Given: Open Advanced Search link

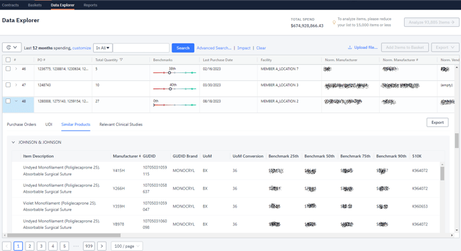Looking at the screenshot, I should [x=214, y=48].
